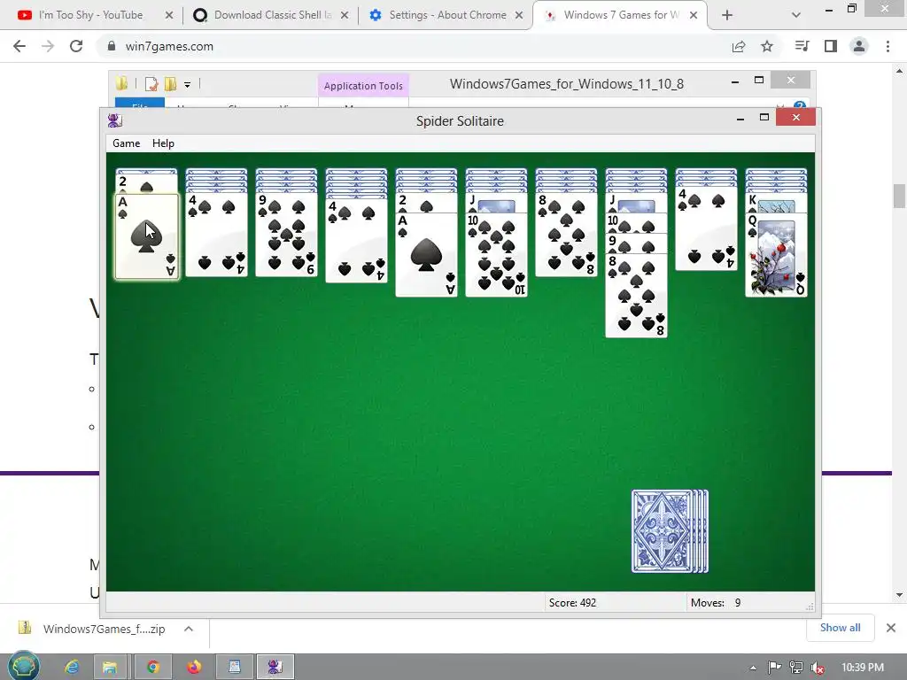This screenshot has height=680, width=907.
Task: Open File Explorer from the taskbar
Action: (109, 667)
